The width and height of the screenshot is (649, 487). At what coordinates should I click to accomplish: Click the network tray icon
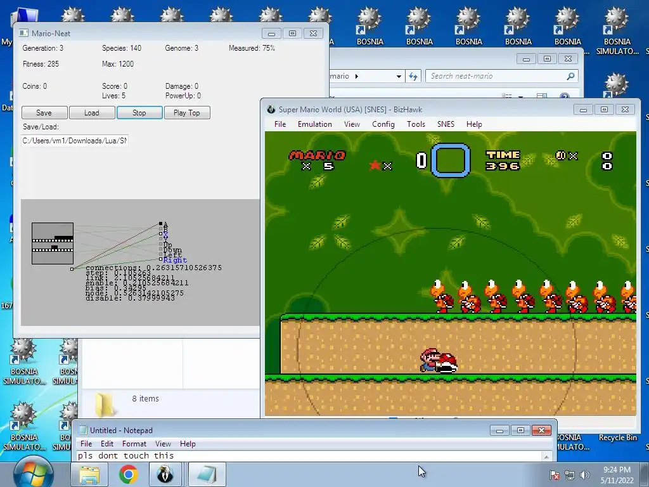[570, 475]
